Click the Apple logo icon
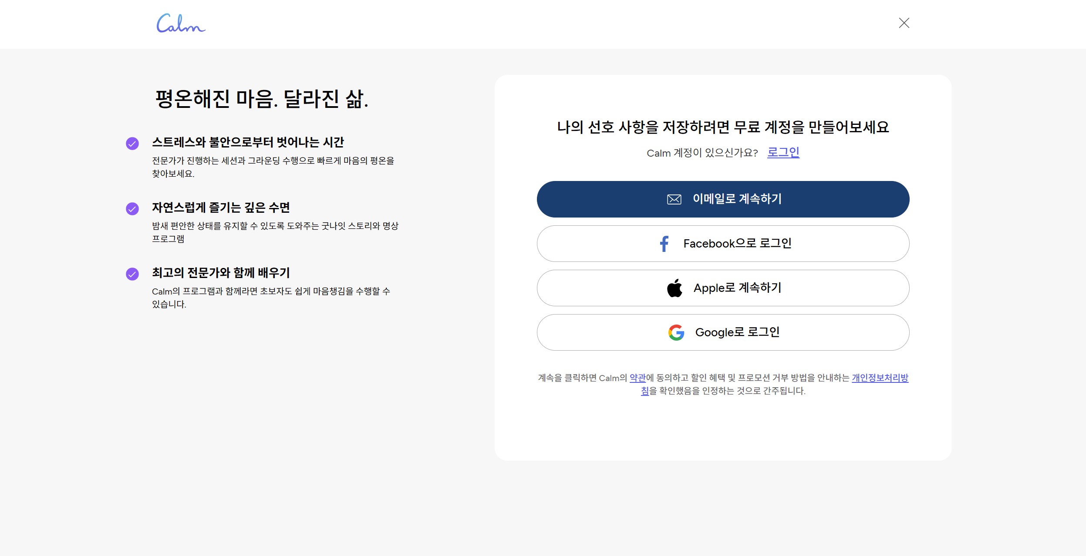This screenshot has height=556, width=1086. tap(675, 288)
